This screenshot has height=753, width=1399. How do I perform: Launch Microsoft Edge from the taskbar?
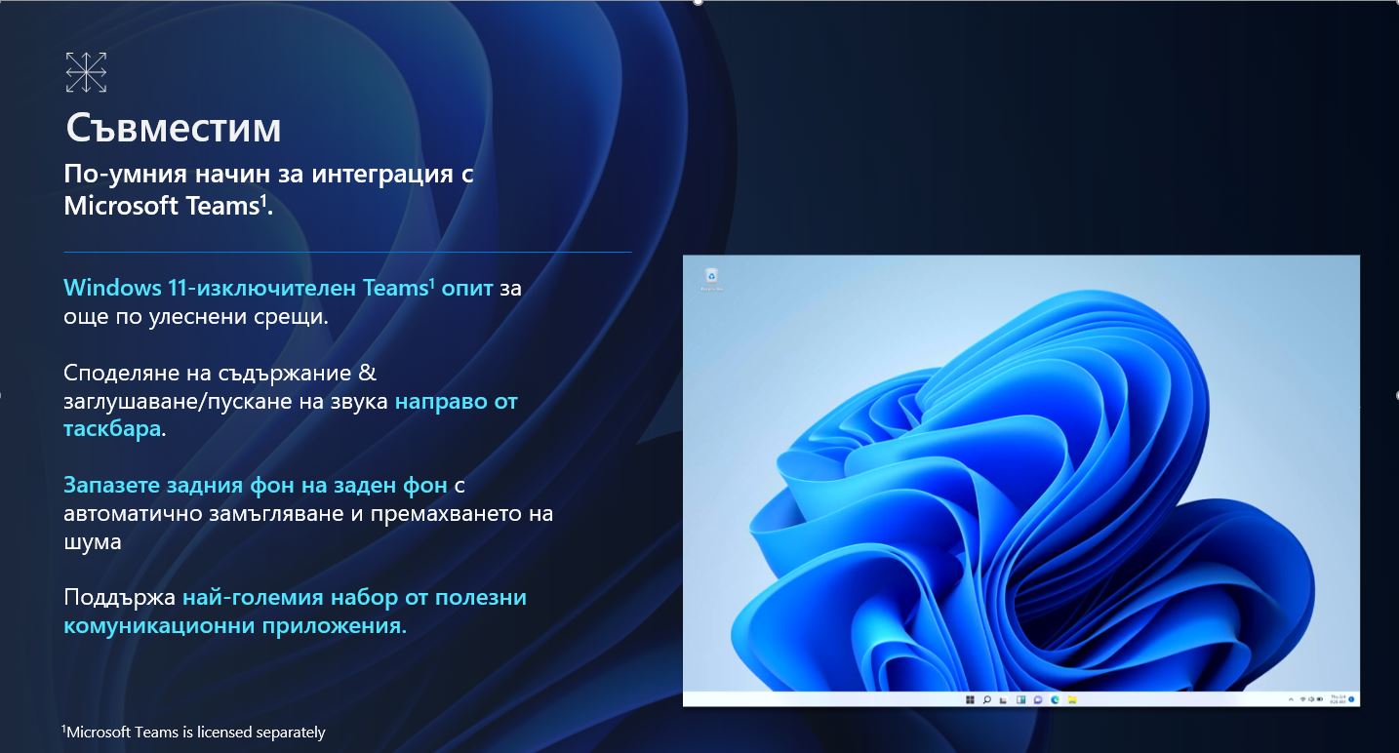click(1055, 700)
